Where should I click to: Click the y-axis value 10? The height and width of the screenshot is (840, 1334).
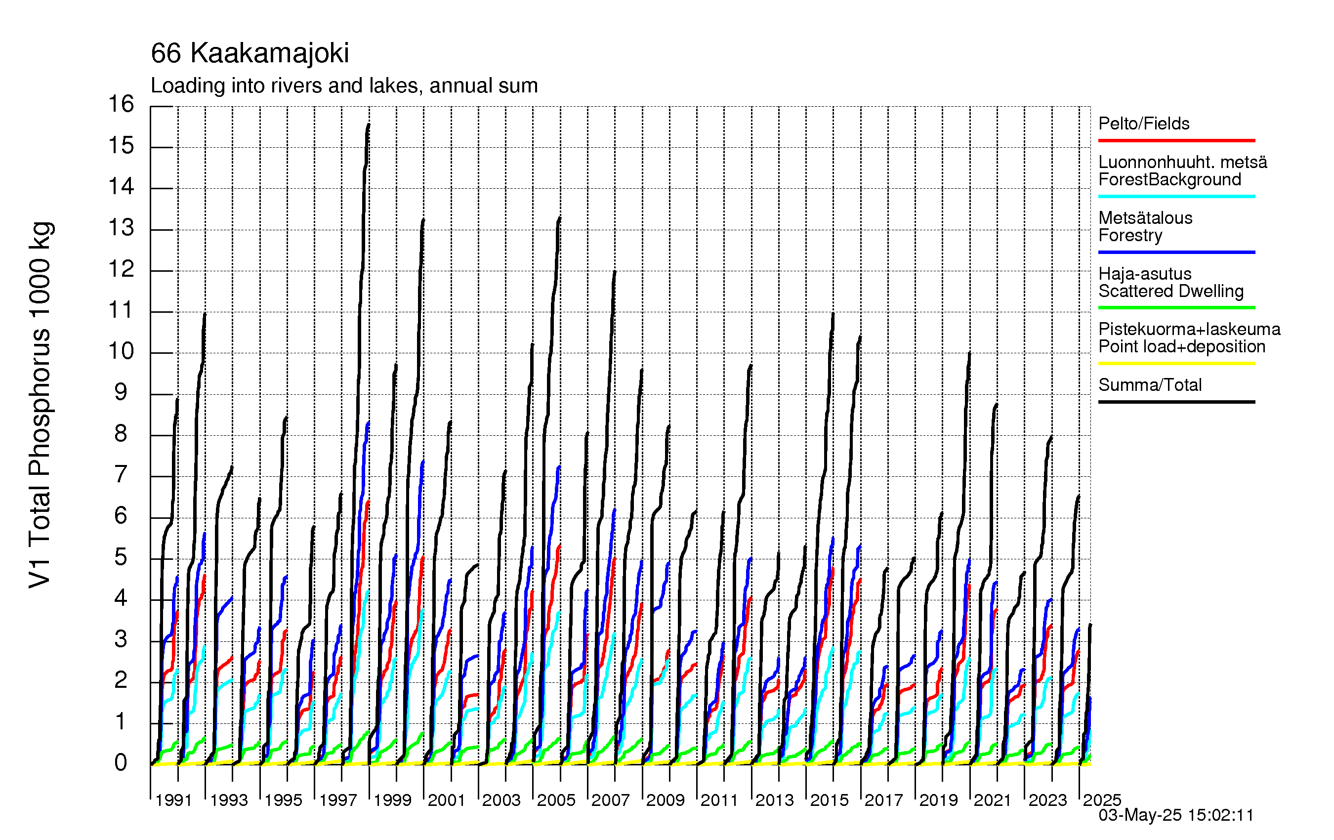tap(122, 351)
